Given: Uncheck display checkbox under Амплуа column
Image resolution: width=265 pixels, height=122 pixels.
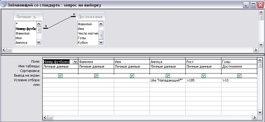Looking at the screenshot, I should click(168, 76).
